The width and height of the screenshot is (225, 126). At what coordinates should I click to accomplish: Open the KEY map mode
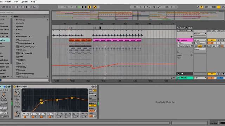[x=206, y=7]
